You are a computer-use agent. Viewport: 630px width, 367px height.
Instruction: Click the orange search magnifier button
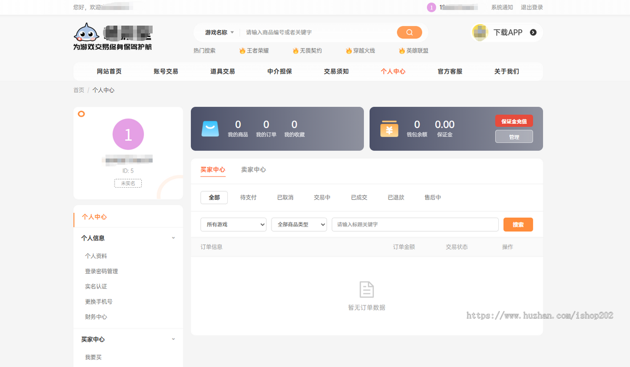[409, 33]
